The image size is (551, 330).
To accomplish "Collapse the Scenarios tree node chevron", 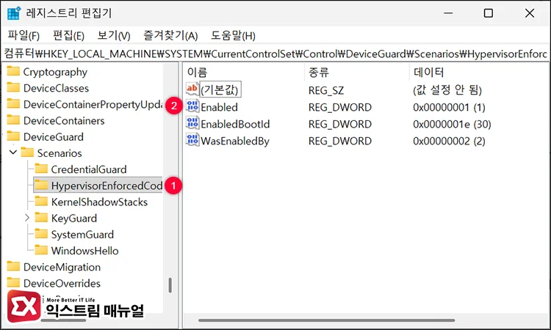I will (13, 153).
